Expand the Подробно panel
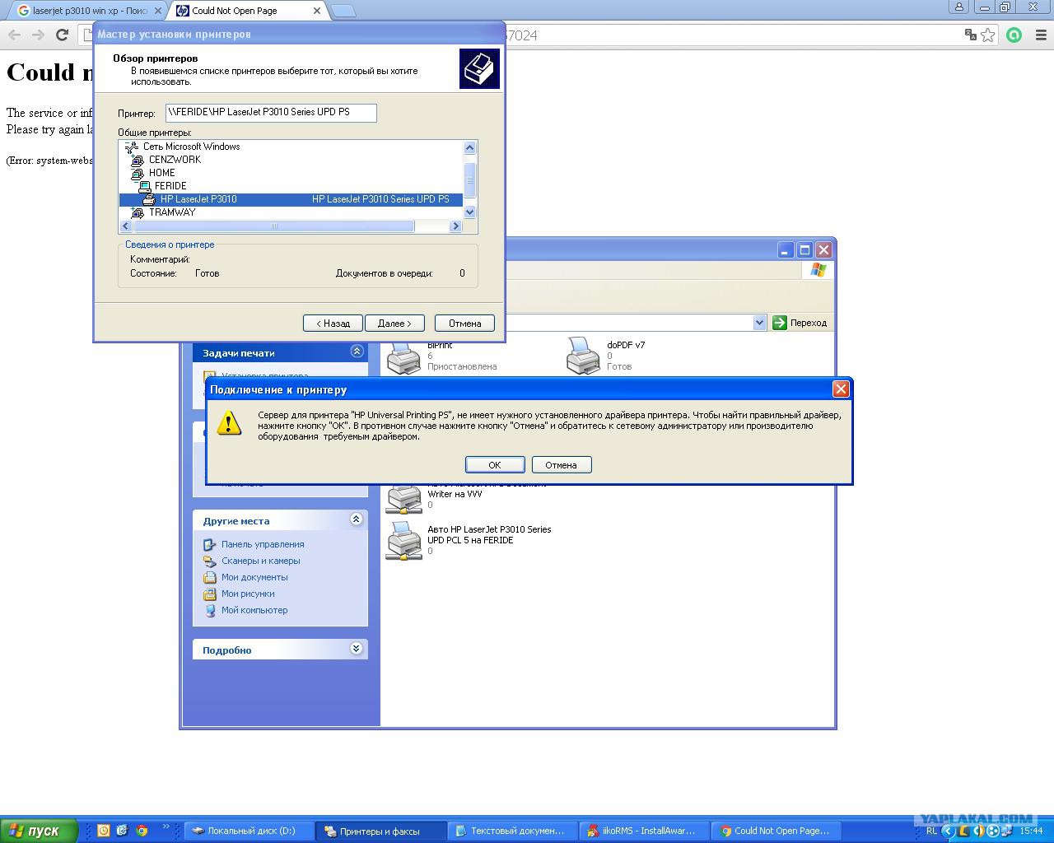The image size is (1054, 843). click(x=356, y=649)
